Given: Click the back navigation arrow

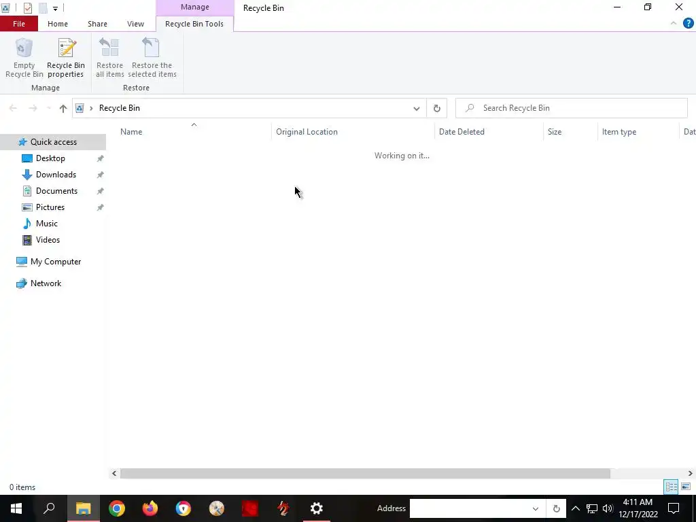Looking at the screenshot, I should tap(14, 108).
